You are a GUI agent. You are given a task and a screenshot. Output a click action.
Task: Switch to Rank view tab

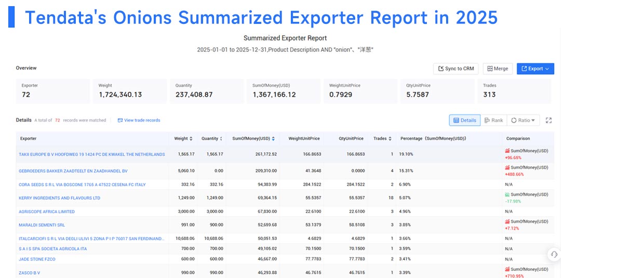point(493,120)
